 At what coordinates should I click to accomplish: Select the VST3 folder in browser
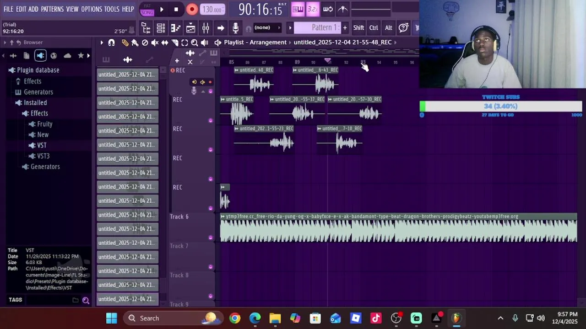[x=39, y=156]
